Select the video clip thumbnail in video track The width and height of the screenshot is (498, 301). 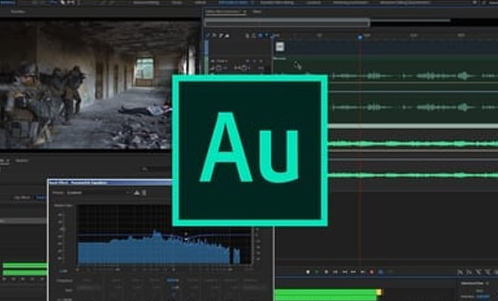(280, 47)
